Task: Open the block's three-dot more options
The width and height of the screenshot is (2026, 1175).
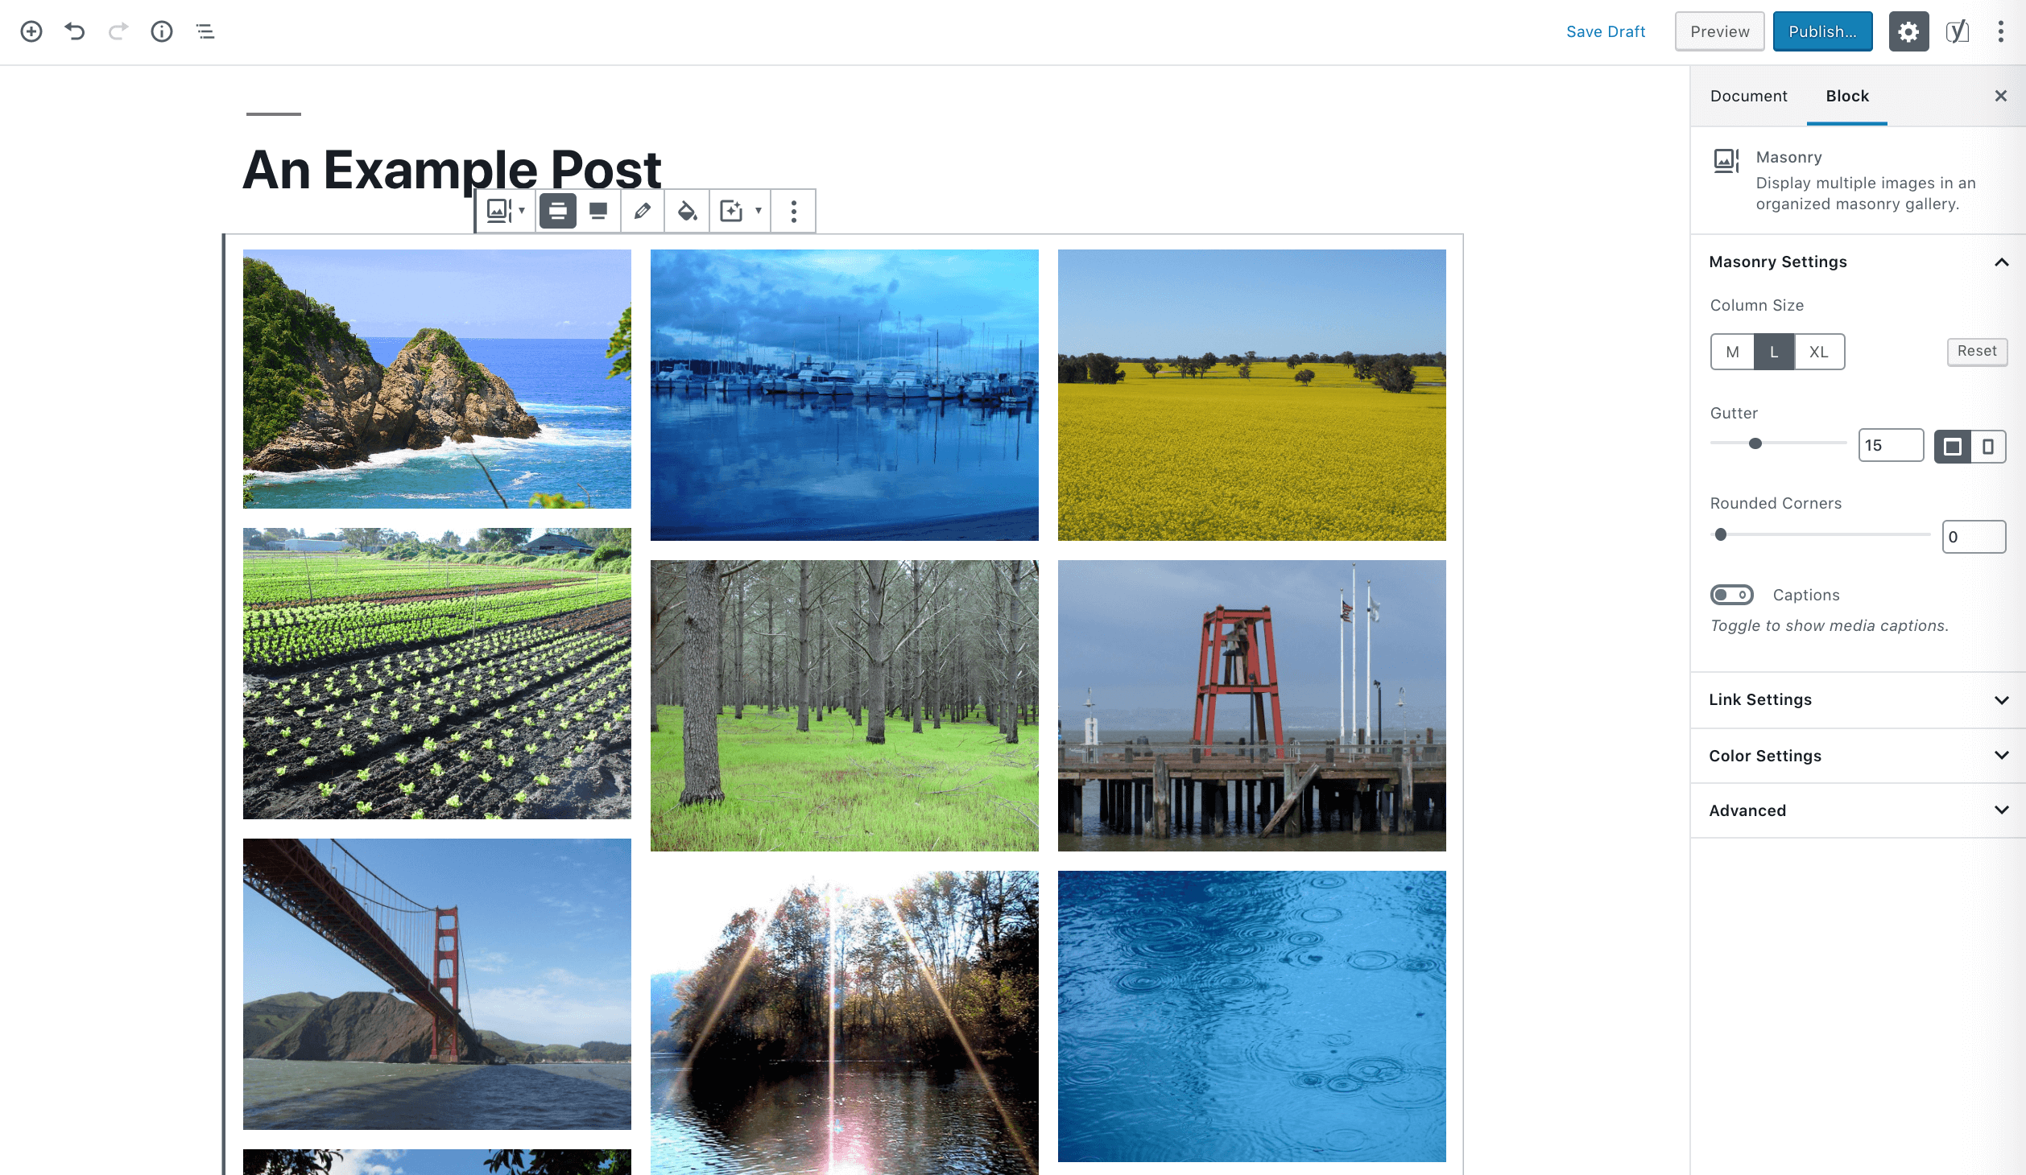Action: 793,211
